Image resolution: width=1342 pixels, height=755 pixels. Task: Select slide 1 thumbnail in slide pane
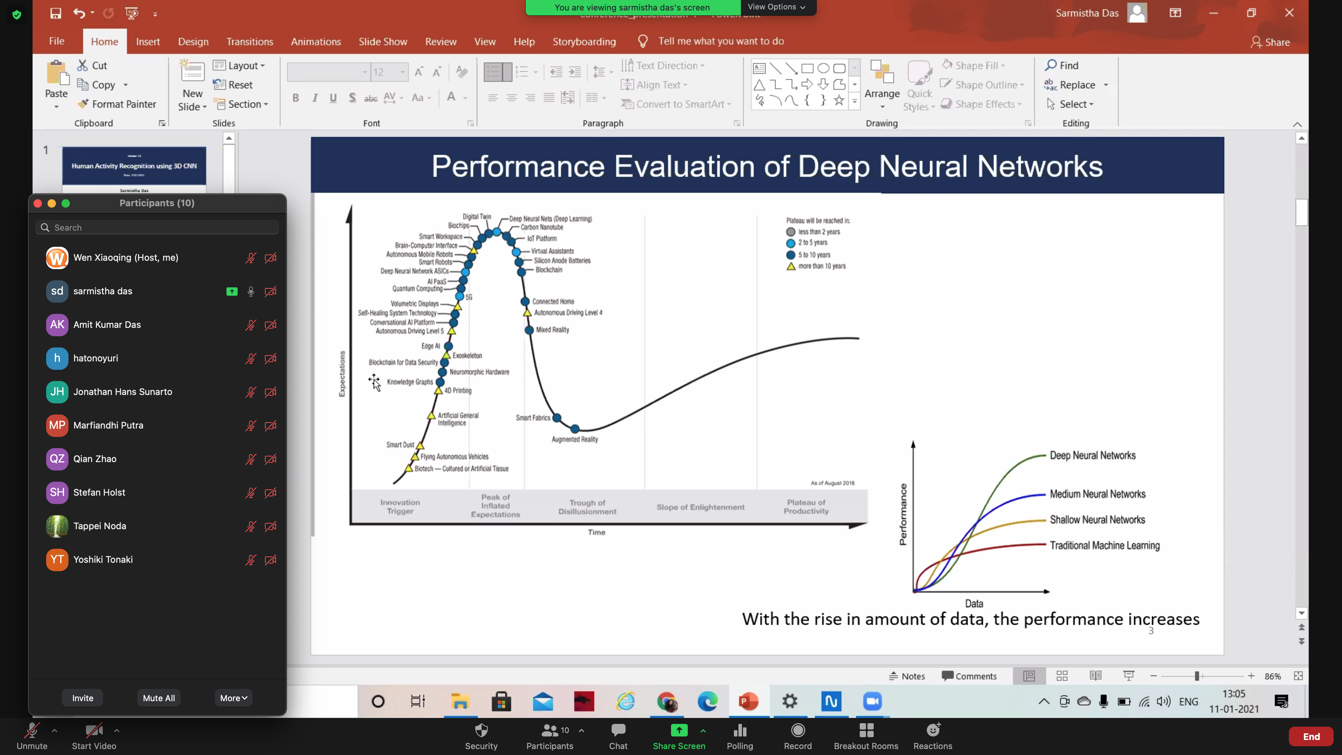[x=134, y=169]
